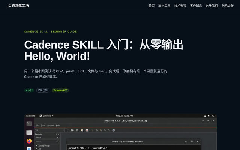Open the Tools menu in Virtuoso
The image size is (240, 150).
43,126
